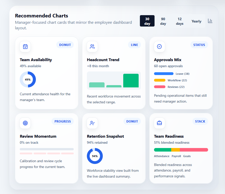This screenshot has height=194, width=225.
Task: Click the Leave (38) label
Action: tap(183, 74)
